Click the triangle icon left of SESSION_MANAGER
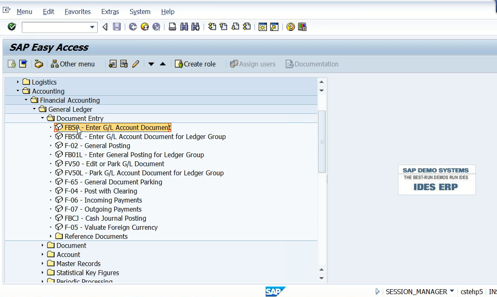This screenshot has width=497, height=297. (x=377, y=291)
